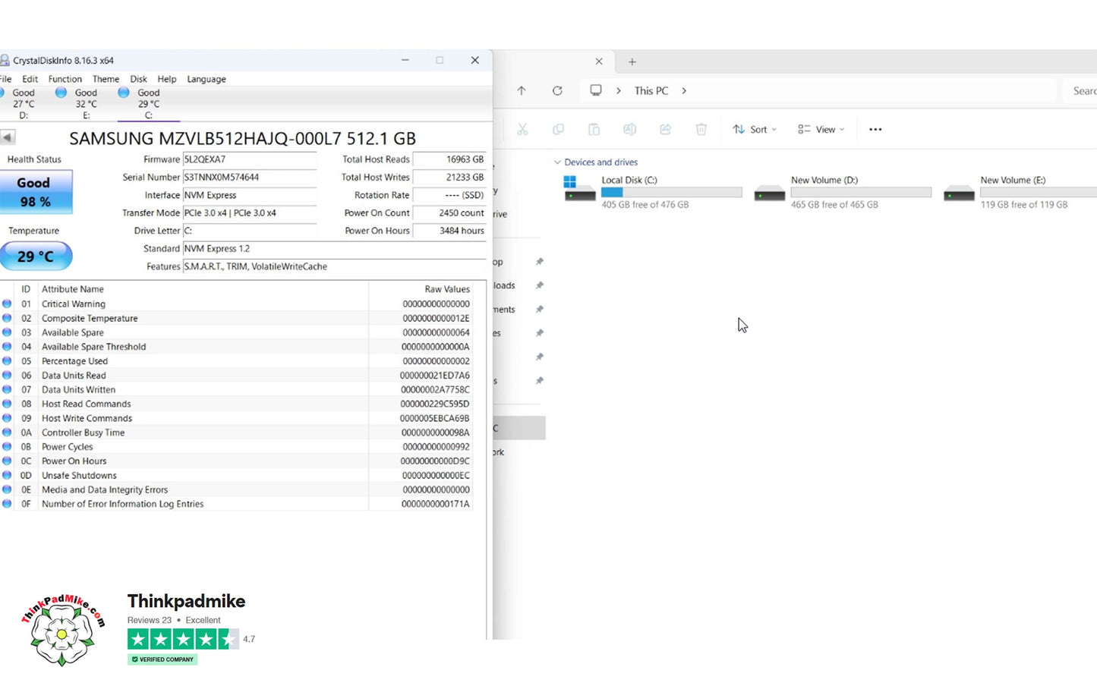Click the Rename icon in File Explorer
Image resolution: width=1097 pixels, height=689 pixels.
coord(629,129)
